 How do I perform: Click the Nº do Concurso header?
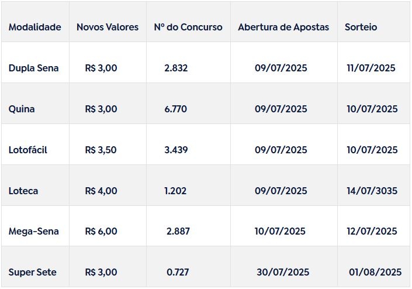188,27
